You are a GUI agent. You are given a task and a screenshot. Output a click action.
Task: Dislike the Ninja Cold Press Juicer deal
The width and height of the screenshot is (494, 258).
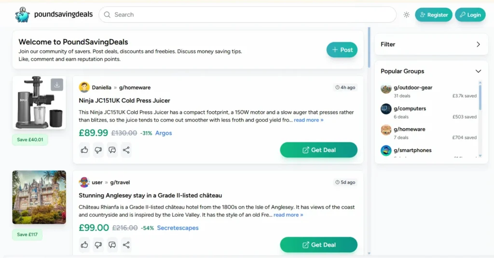click(98, 150)
